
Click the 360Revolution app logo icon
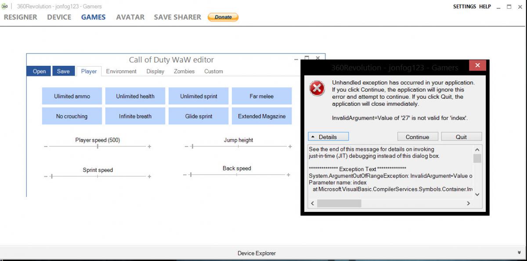(5, 7)
